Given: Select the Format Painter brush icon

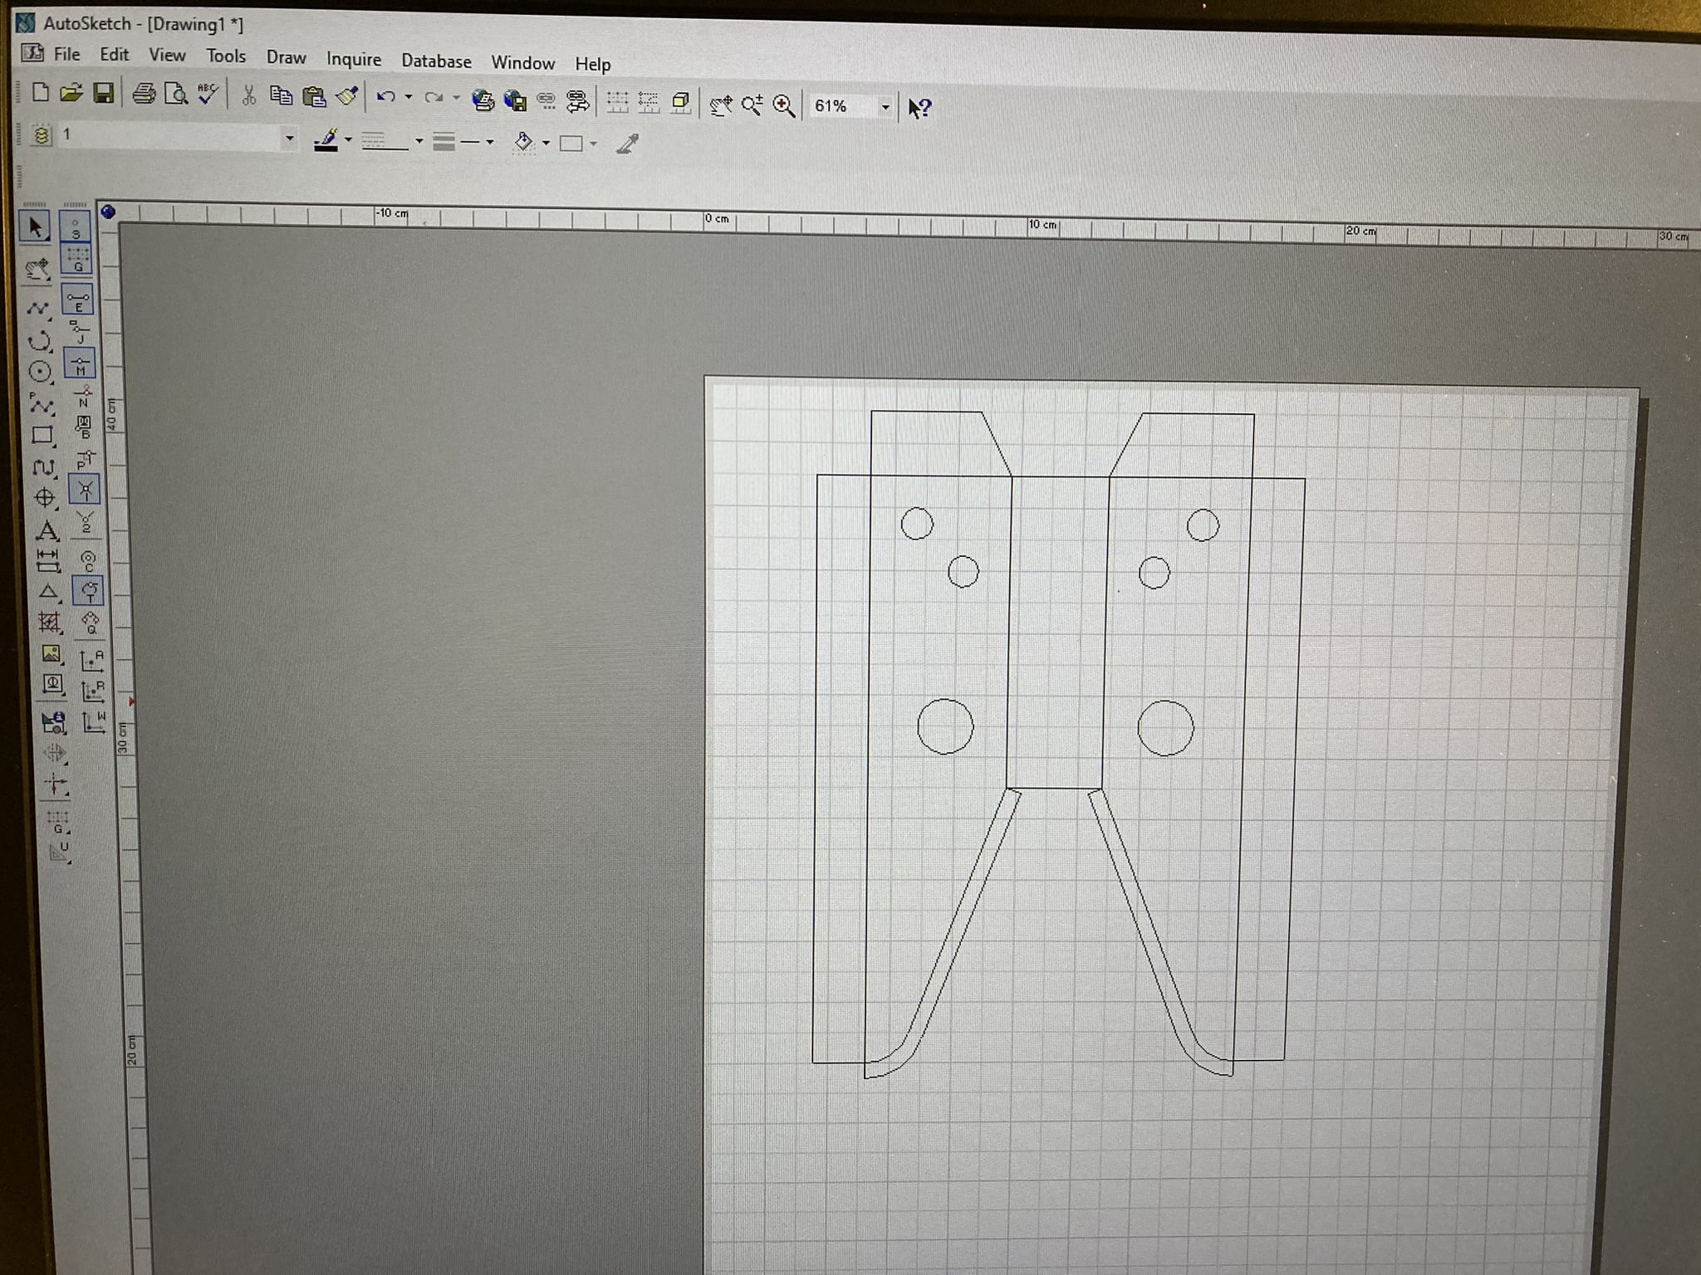Looking at the screenshot, I should (x=346, y=96).
